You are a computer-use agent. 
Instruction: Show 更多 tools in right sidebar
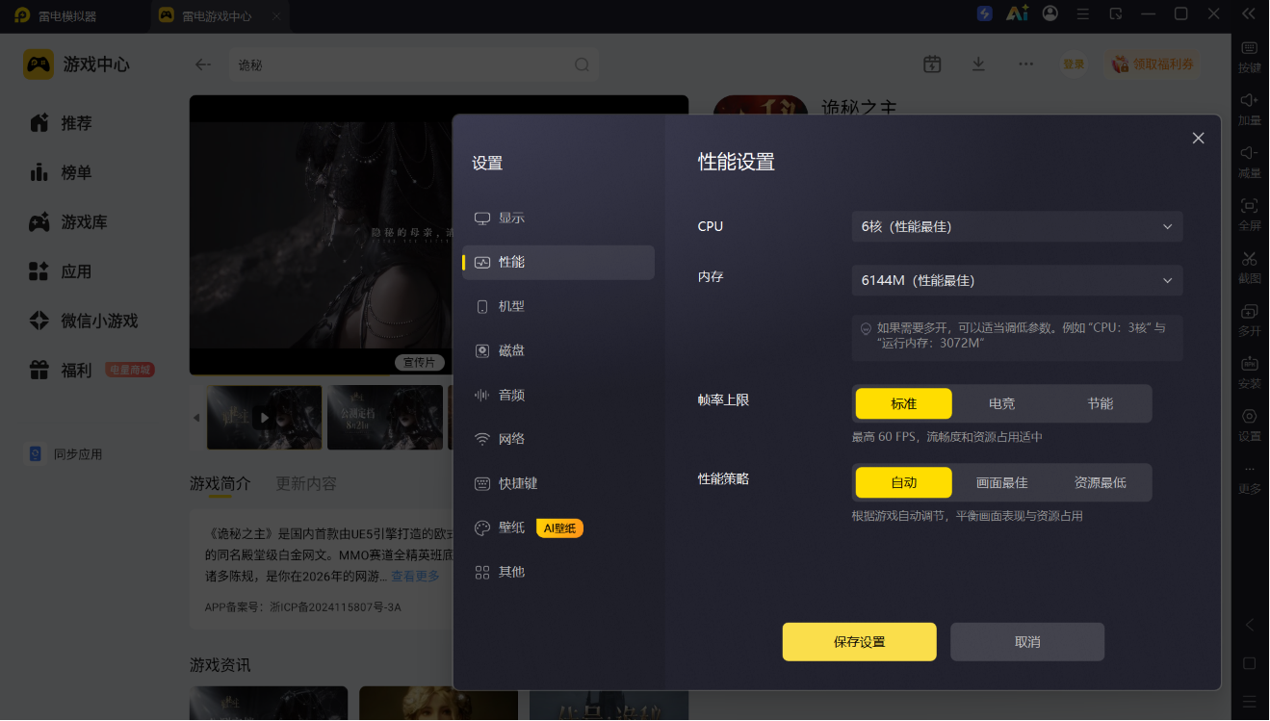pos(1249,478)
